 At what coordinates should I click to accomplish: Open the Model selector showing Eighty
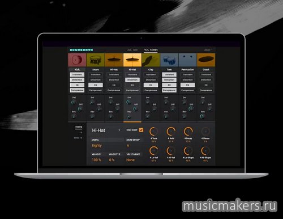point(97,145)
